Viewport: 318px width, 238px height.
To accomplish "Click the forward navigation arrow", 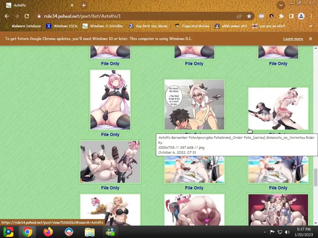I will [17, 16].
